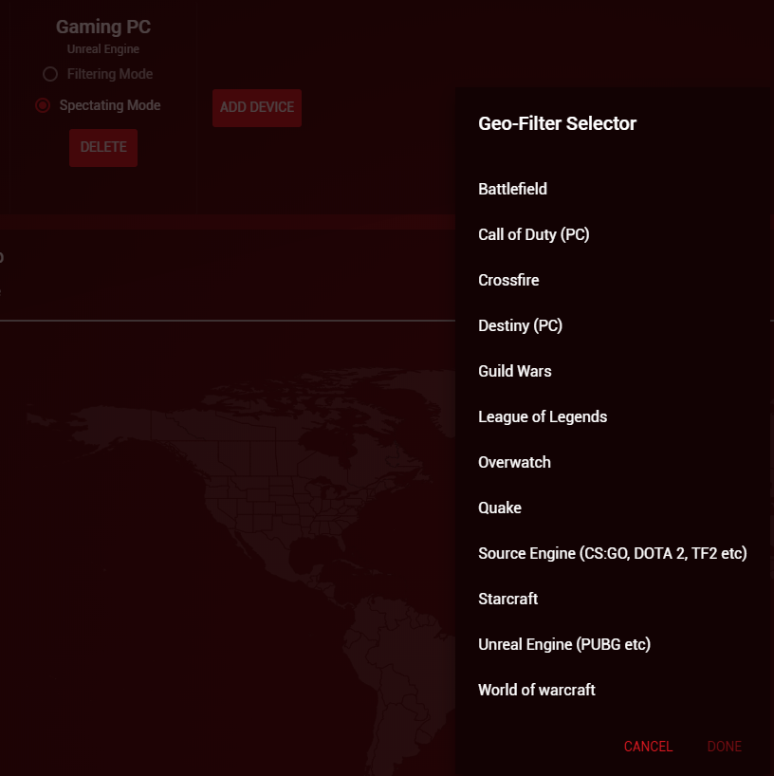
Task: Enable Filtering Mode radio button
Action: click(x=50, y=74)
